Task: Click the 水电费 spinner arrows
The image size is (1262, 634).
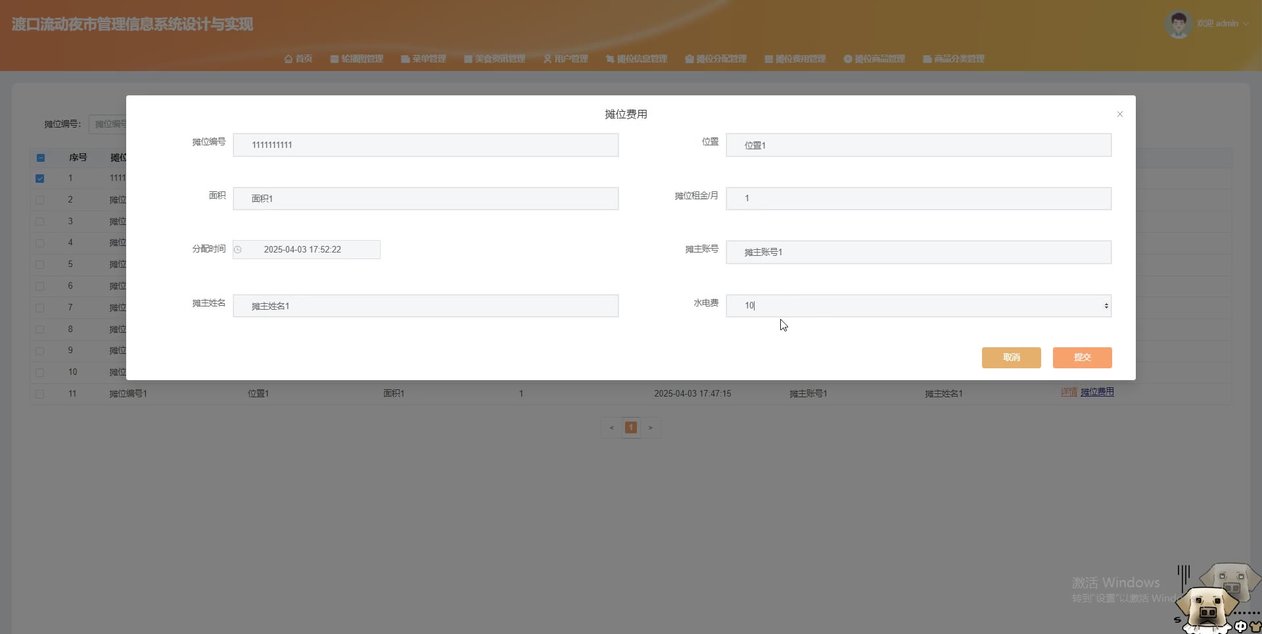Action: 1106,306
